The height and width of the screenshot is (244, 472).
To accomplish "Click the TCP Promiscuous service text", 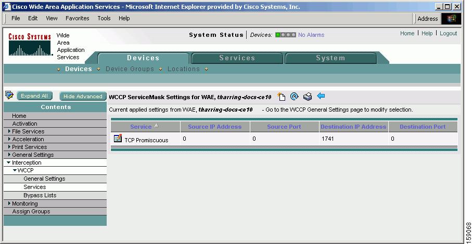I will click(146, 140).
